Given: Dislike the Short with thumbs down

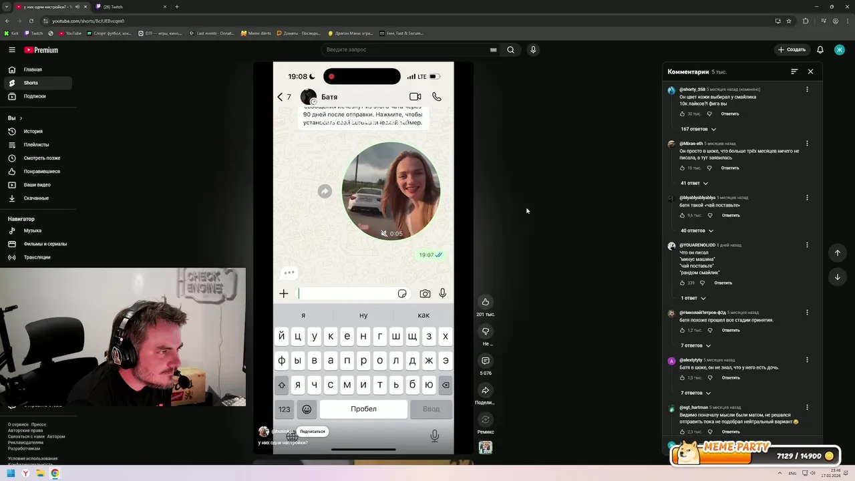Looking at the screenshot, I should point(486,331).
